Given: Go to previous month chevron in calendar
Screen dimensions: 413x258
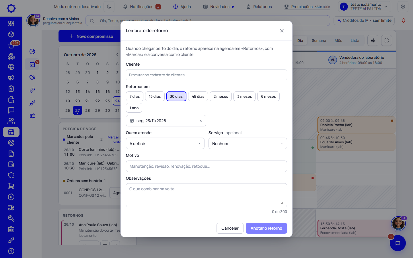Looking at the screenshot, I should pyautogui.click(x=117, y=54).
